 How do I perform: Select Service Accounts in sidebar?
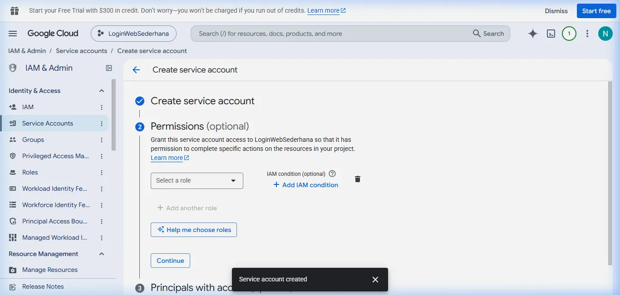click(x=54, y=123)
